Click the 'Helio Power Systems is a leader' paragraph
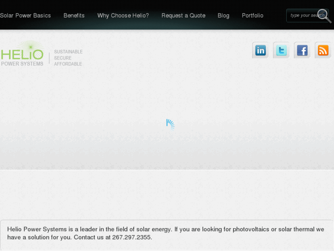Viewport: 334px width, 251px height. click(x=165, y=233)
